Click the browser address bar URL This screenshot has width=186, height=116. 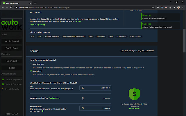44,8
